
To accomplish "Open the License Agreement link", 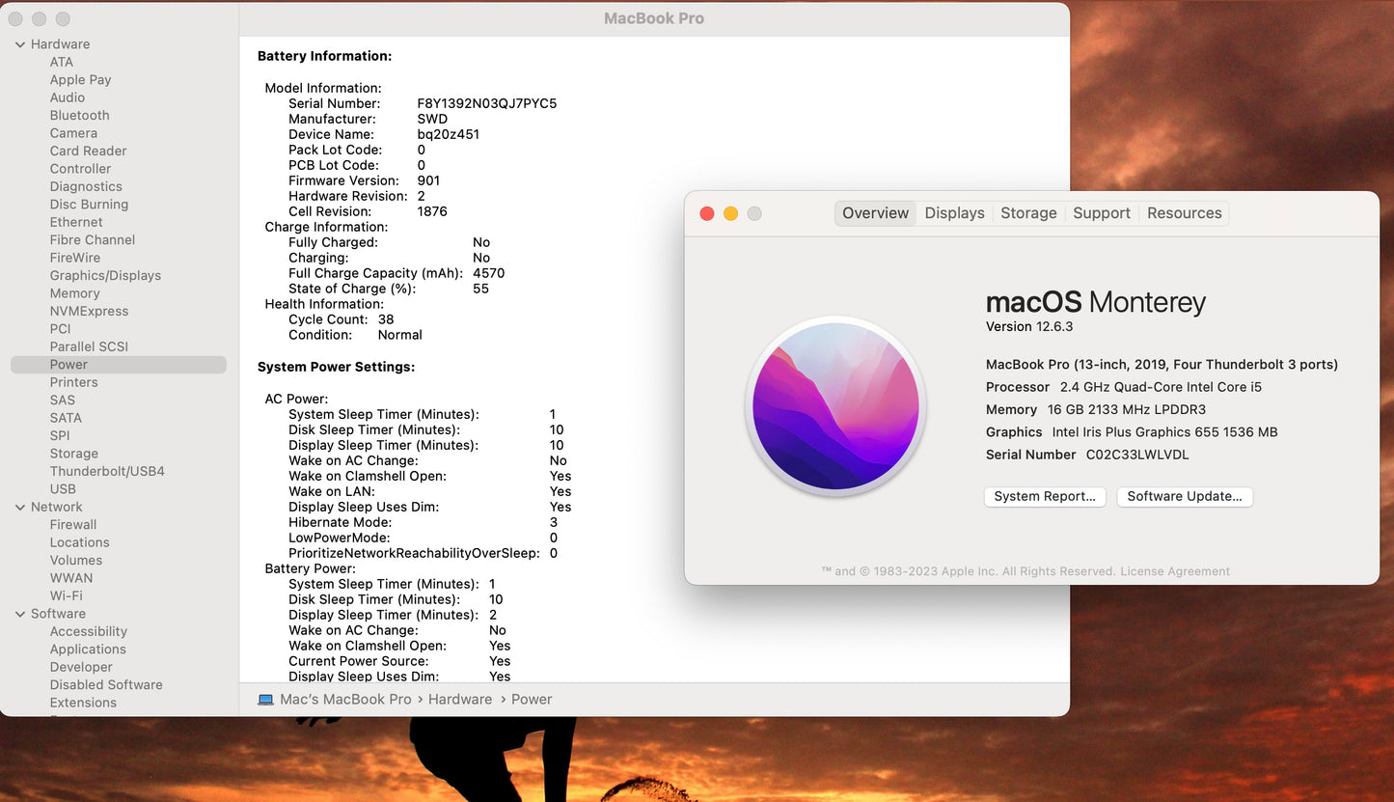I will point(1175,571).
